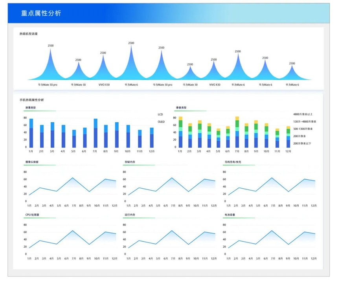338x285 pixels.
Task: Click the 7月 peak on 摄像头数量 line
Action: [x=73, y=178]
